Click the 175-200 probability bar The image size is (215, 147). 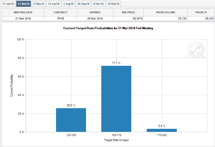click(x=162, y=130)
